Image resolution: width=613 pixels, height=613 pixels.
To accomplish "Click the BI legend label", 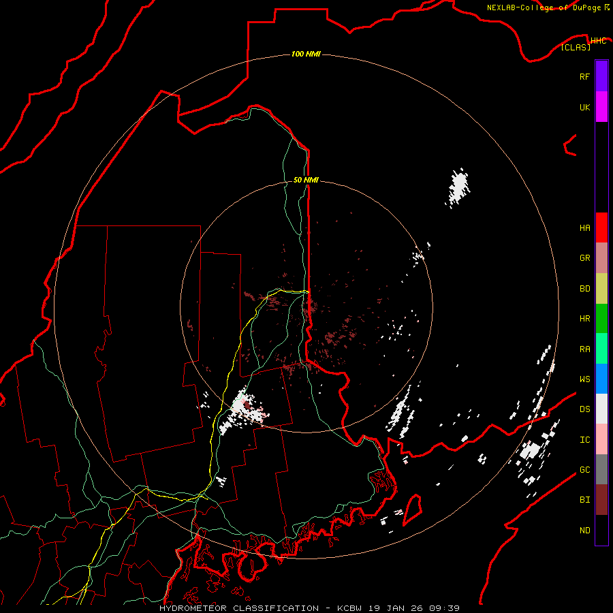I will [584, 500].
